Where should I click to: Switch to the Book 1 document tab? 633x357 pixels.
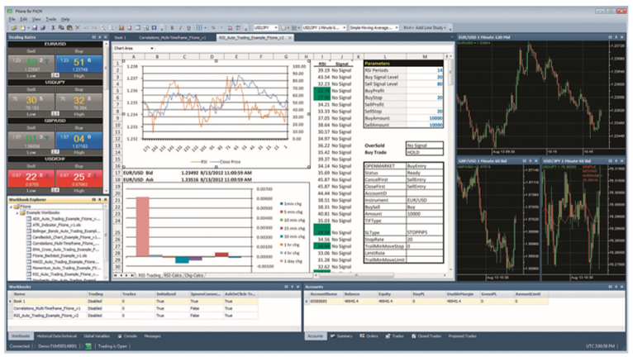pyautogui.click(x=121, y=37)
